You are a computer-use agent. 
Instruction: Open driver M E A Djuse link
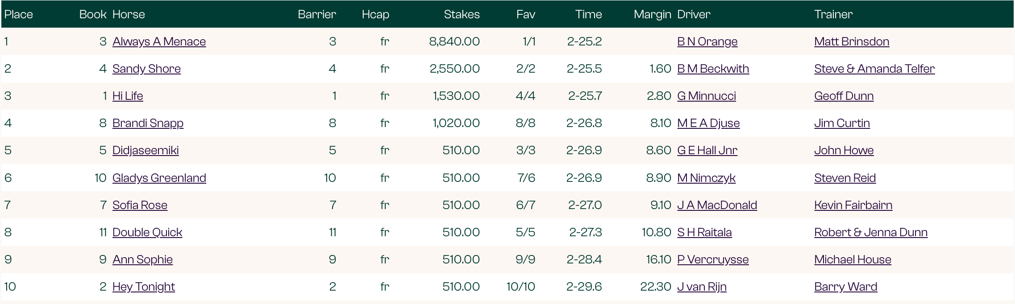[708, 123]
